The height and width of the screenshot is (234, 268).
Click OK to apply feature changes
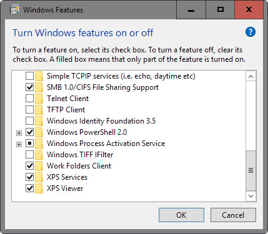(181, 215)
